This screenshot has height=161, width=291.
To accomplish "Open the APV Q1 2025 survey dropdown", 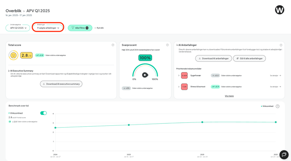I will tap(18, 28).
